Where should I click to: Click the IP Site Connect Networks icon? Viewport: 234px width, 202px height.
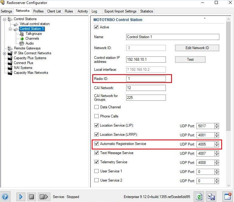[x=10, y=53]
